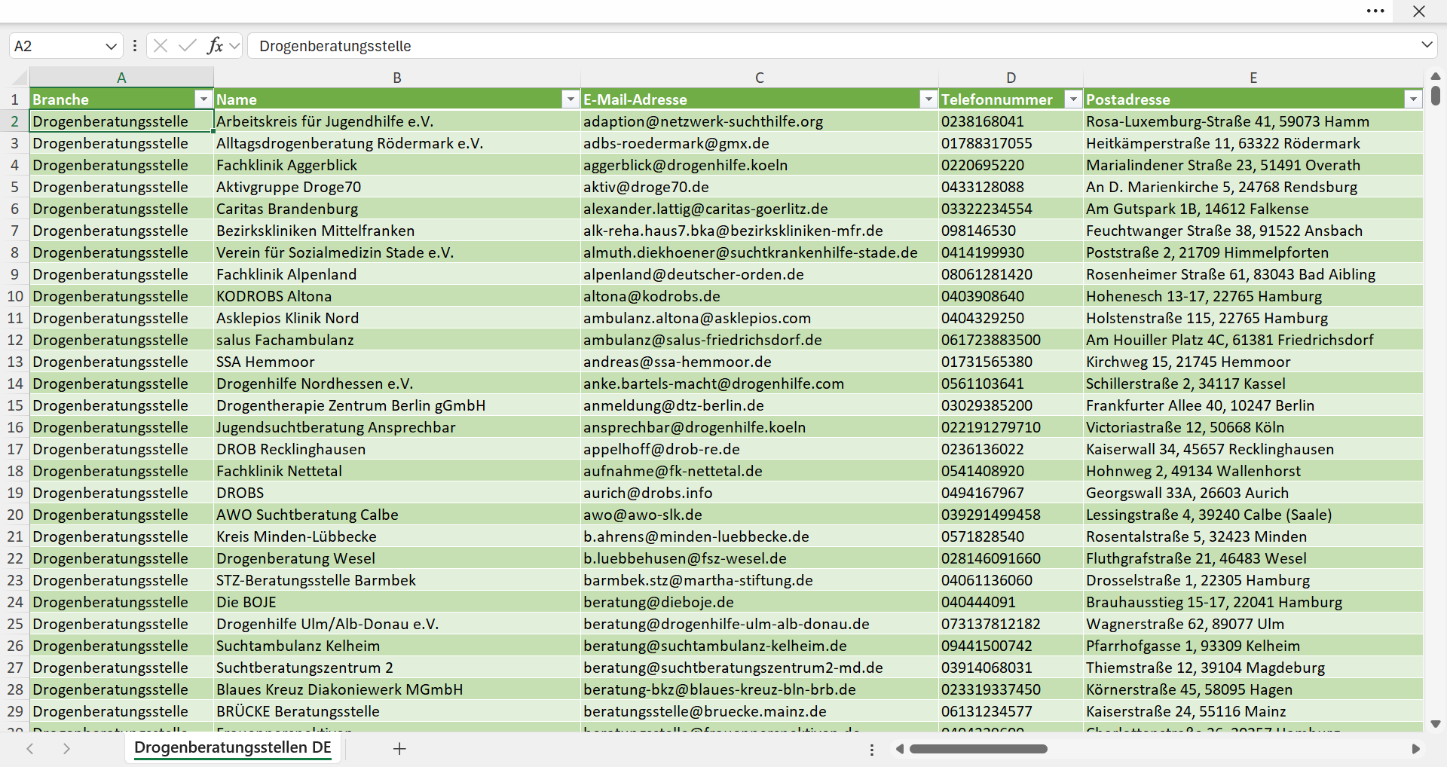Viewport: 1447px width, 767px height.
Task: Select row 12 header
Action: [x=14, y=340]
